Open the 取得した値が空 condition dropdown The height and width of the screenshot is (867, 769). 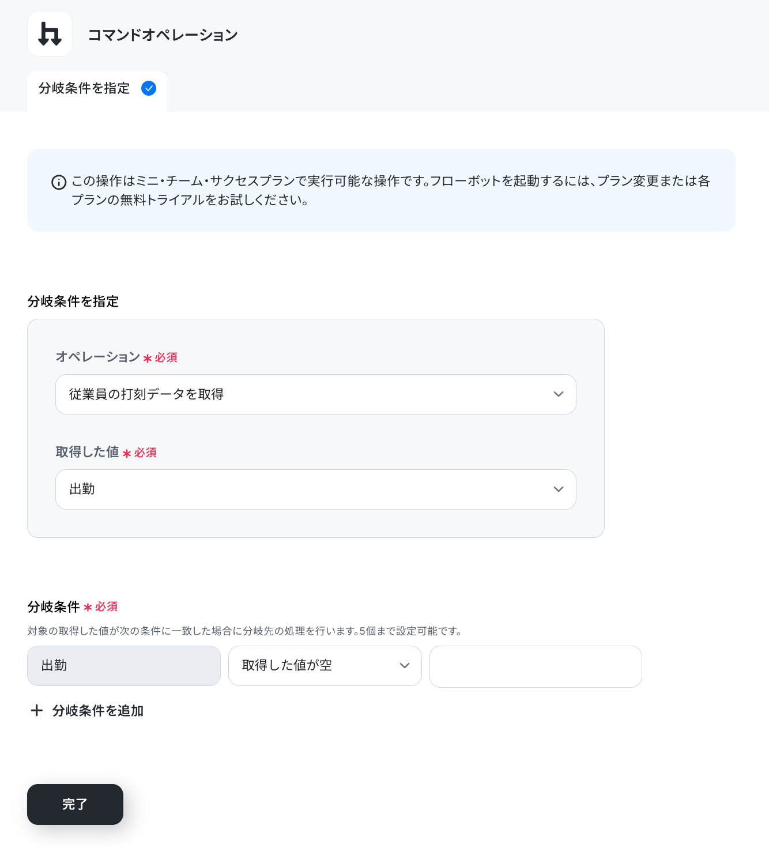pyautogui.click(x=325, y=666)
